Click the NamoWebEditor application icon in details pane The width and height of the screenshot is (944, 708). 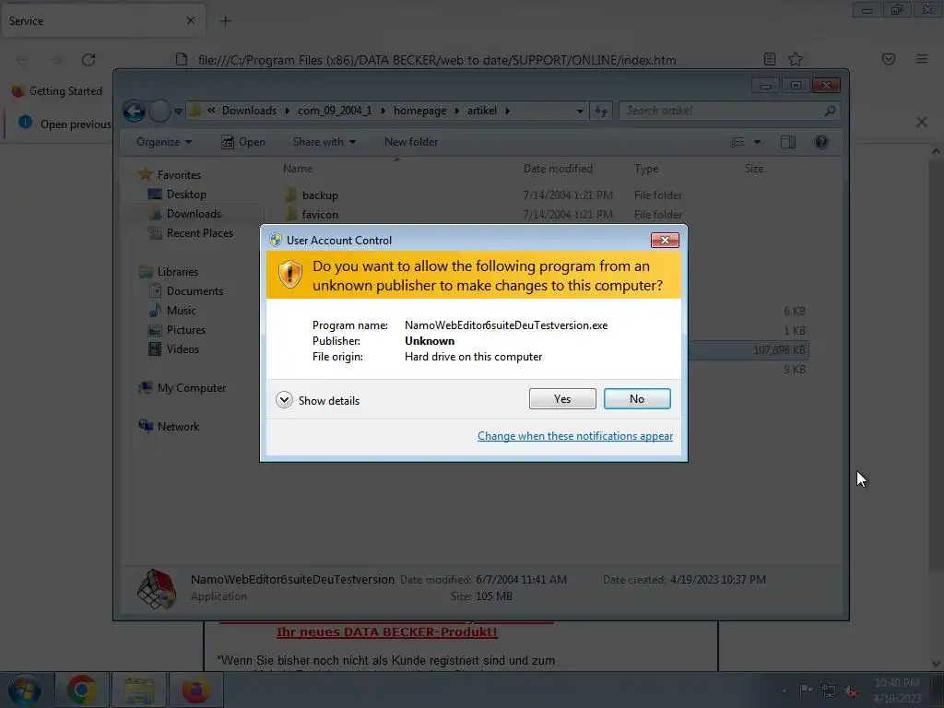coord(157,589)
